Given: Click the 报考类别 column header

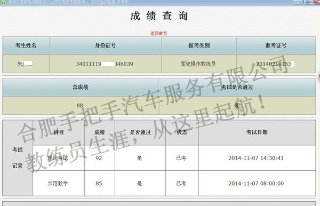Looking at the screenshot, I should pos(199,45).
